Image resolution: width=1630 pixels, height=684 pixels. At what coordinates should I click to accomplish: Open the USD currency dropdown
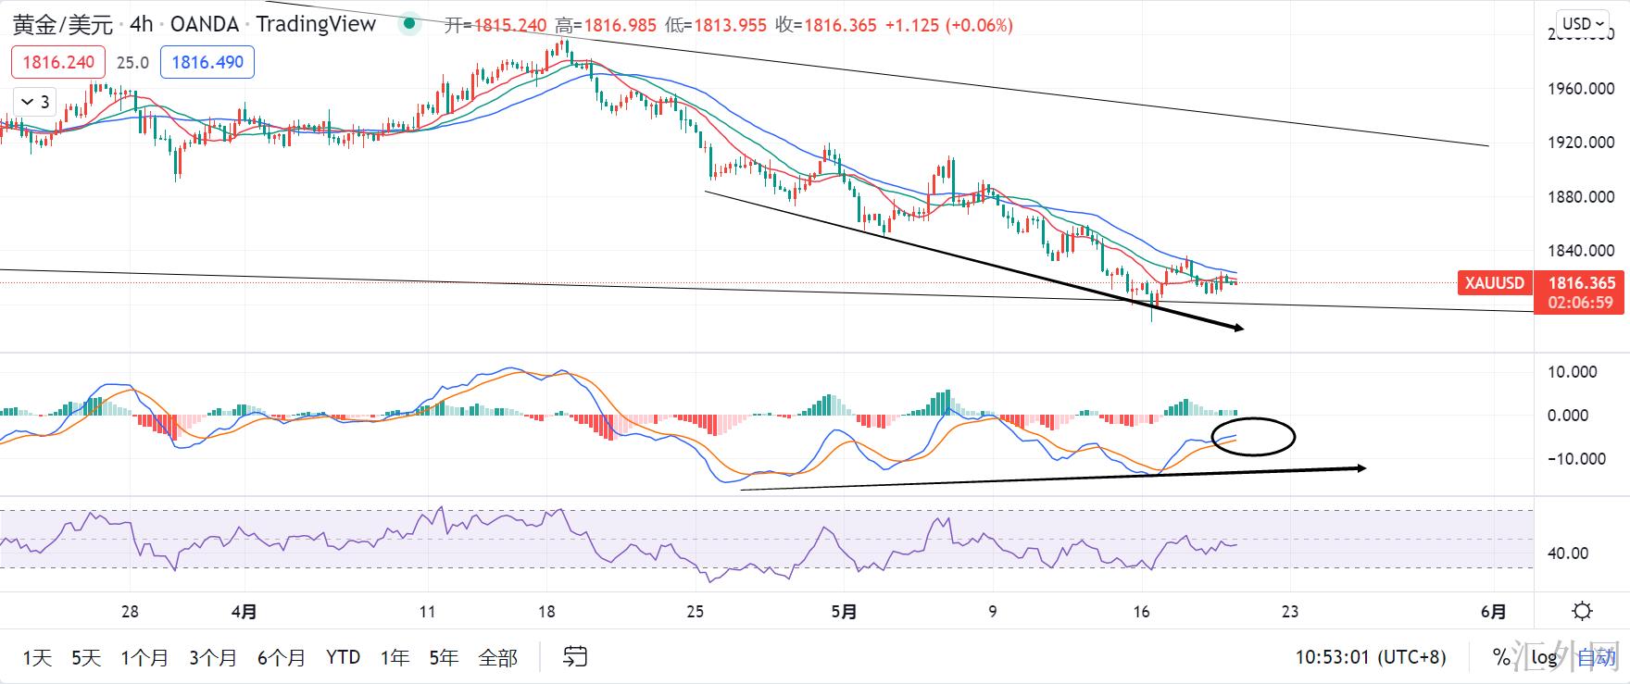[x=1583, y=23]
